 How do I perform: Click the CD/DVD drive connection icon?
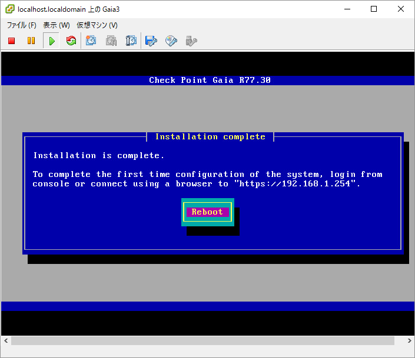[x=171, y=41]
